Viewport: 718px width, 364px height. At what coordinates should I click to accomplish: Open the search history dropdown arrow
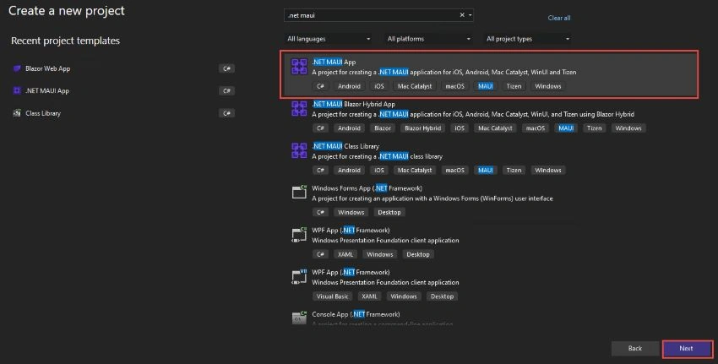(470, 15)
